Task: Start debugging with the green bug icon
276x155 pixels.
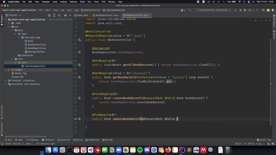Action: point(241,10)
